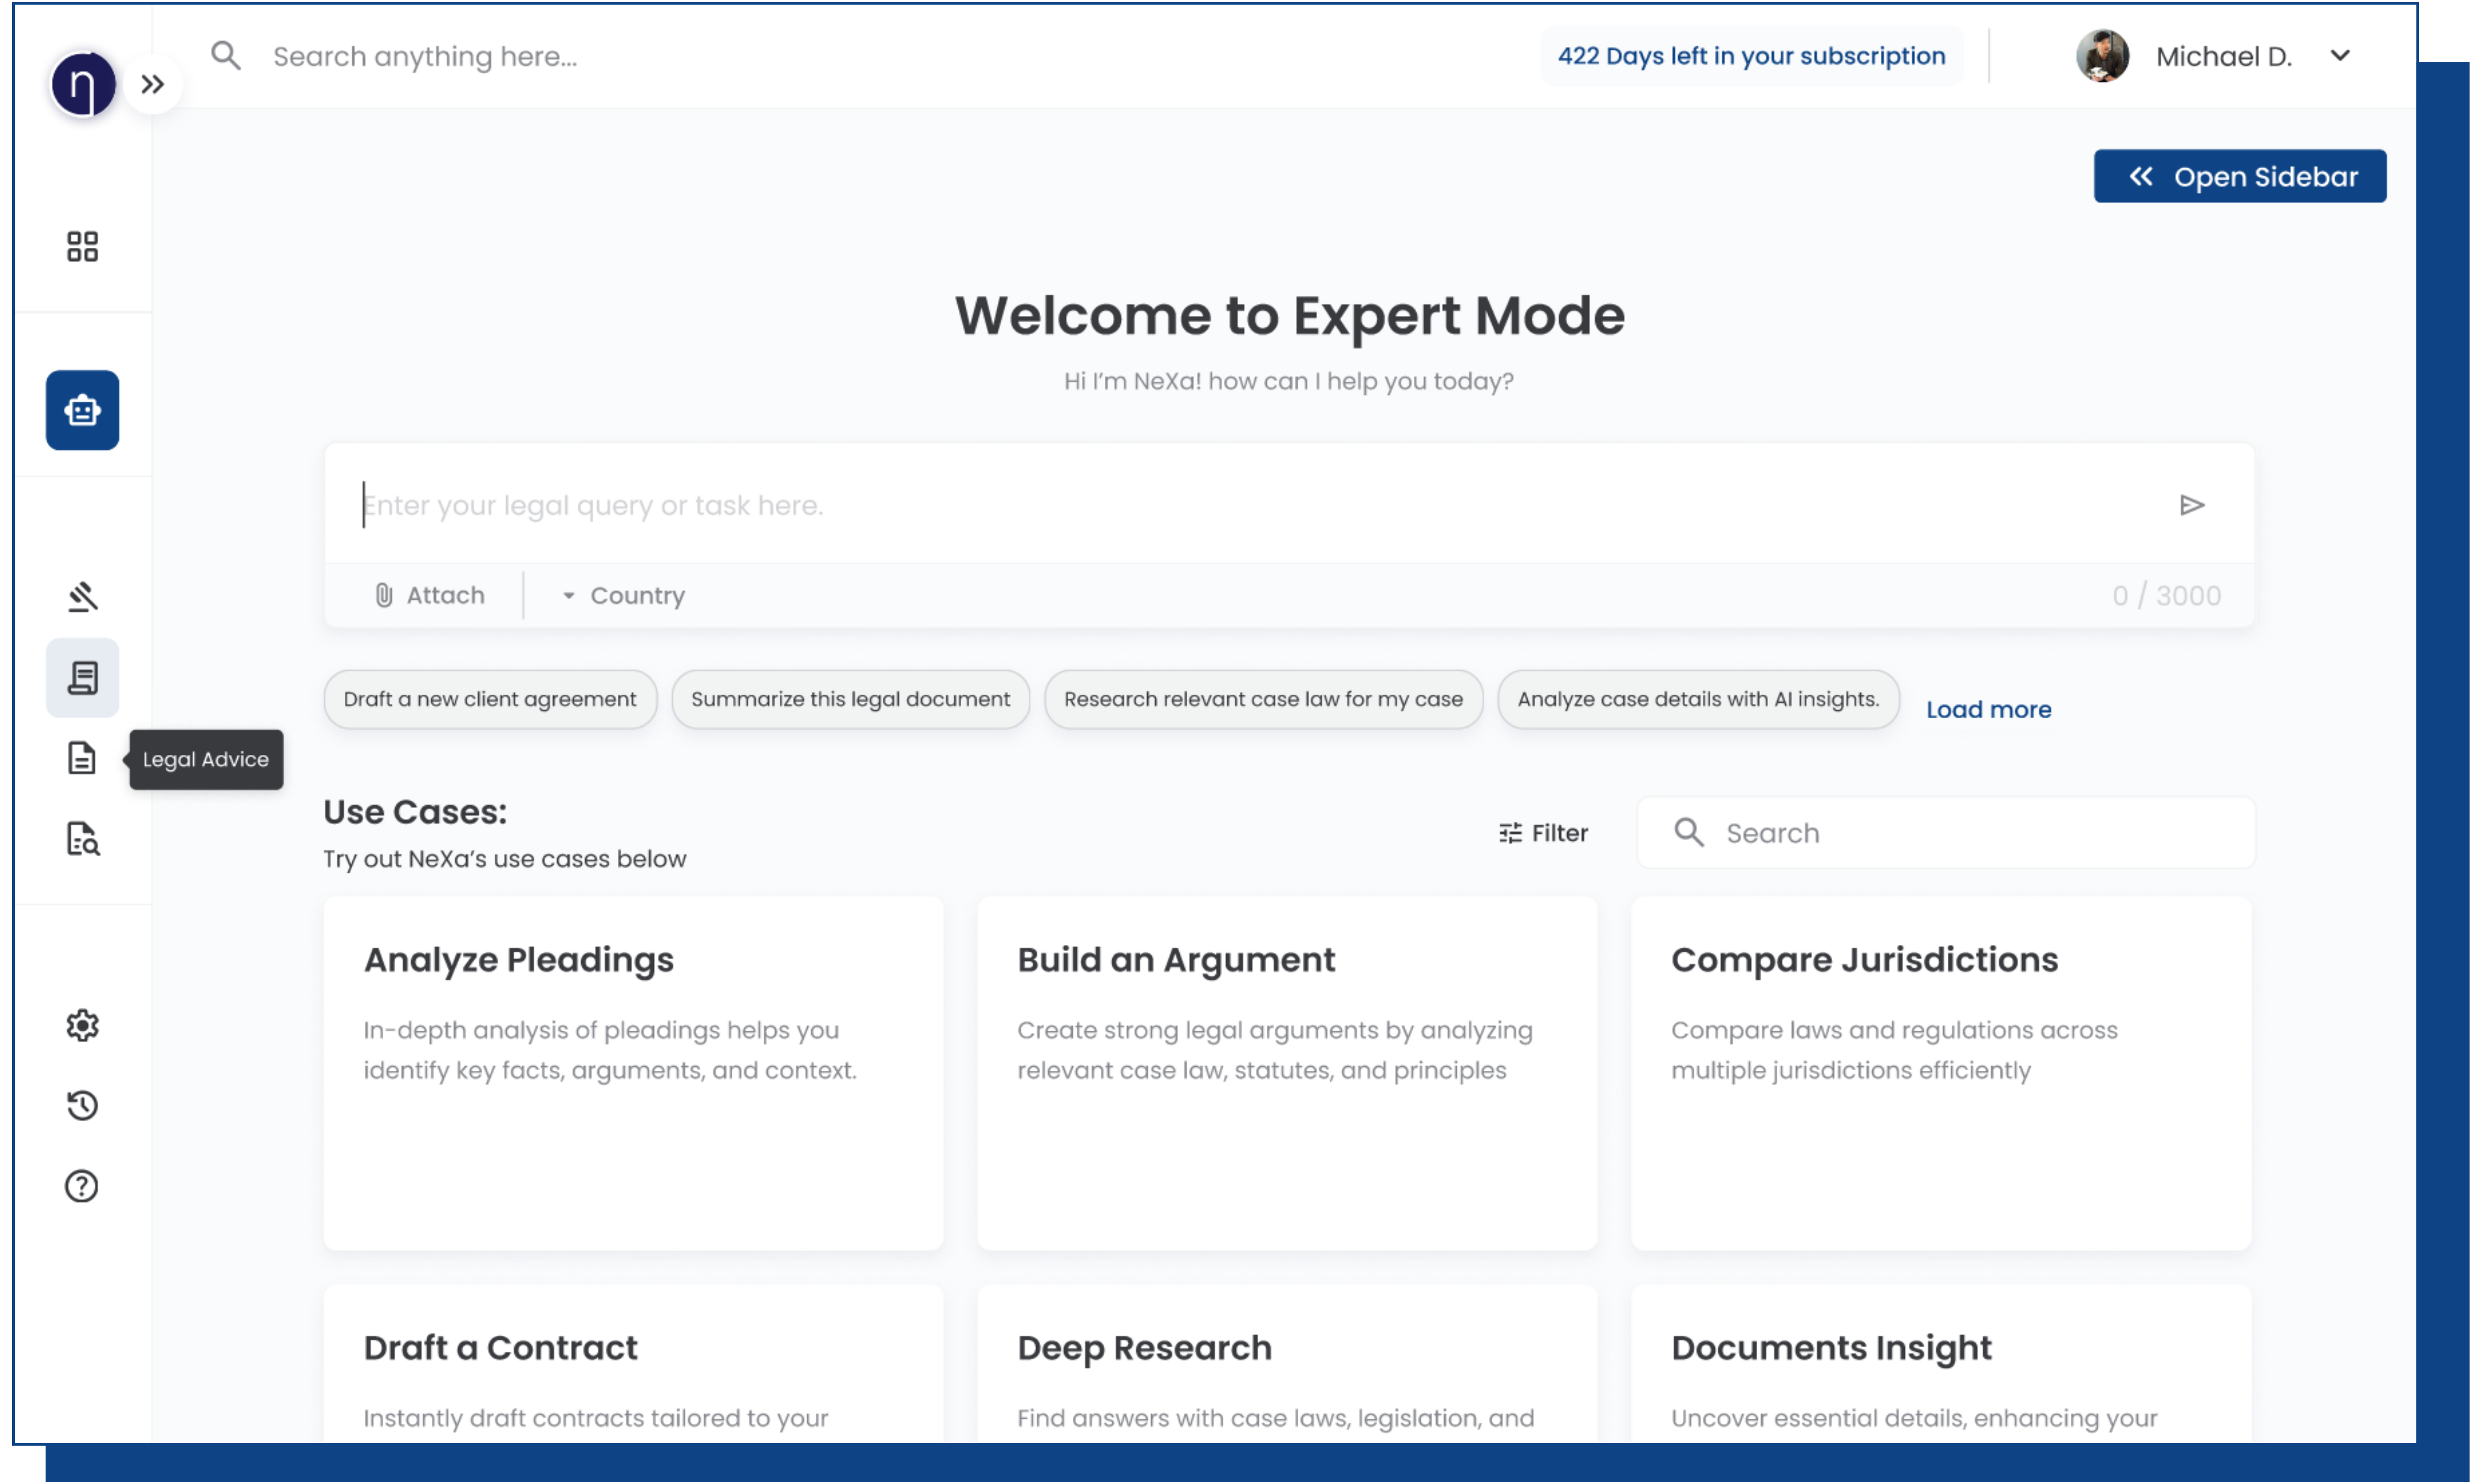2482x1484 pixels.
Task: Open the help question mark icon
Action: pos(83,1187)
